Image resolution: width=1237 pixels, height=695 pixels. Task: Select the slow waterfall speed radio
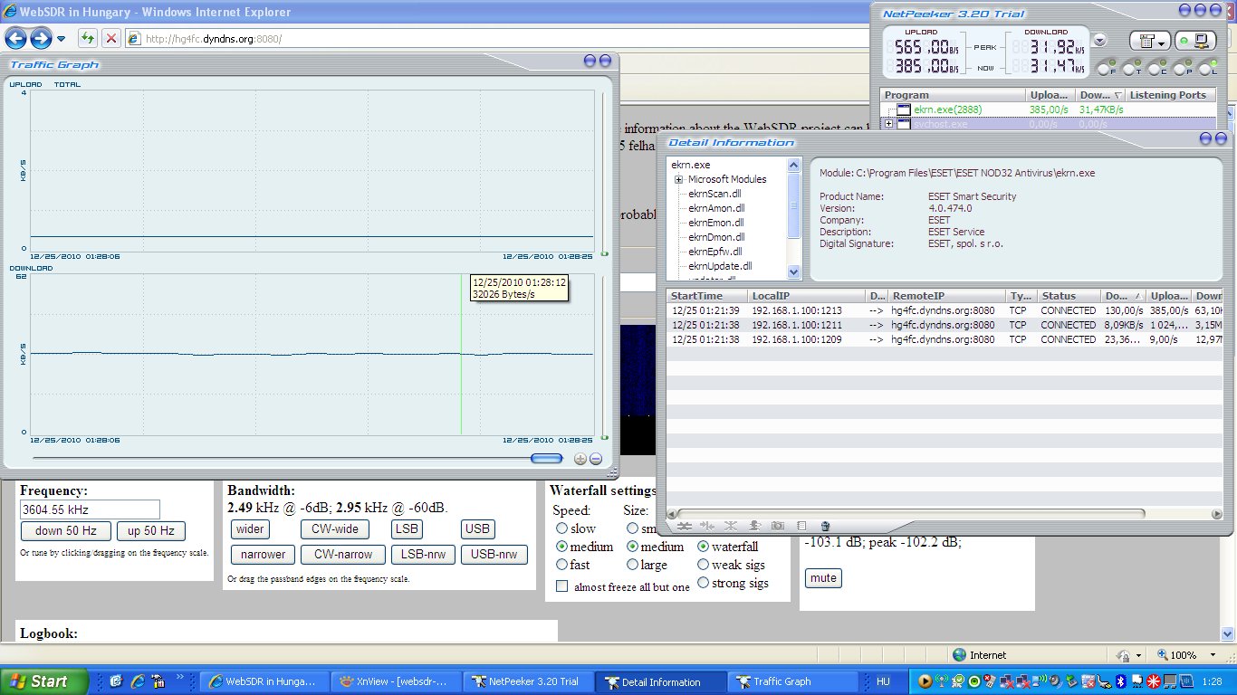[561, 528]
